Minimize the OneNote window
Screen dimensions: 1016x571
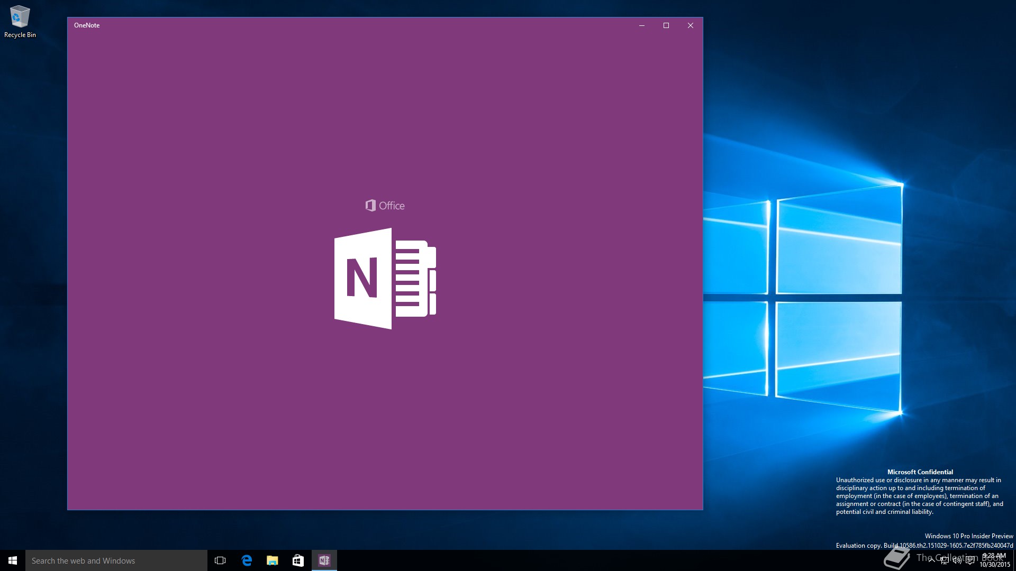click(642, 25)
